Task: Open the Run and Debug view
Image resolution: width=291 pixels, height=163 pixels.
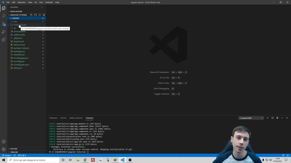Action: [4, 32]
